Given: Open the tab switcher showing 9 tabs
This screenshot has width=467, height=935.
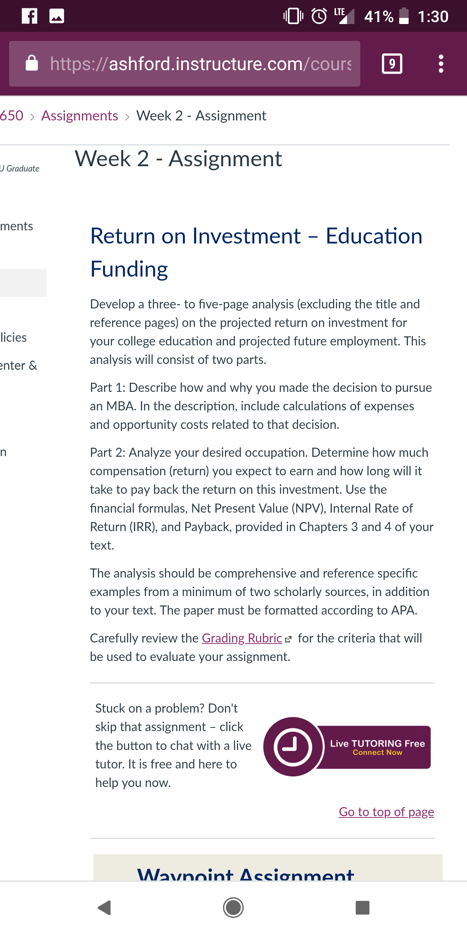Looking at the screenshot, I should pos(392,64).
